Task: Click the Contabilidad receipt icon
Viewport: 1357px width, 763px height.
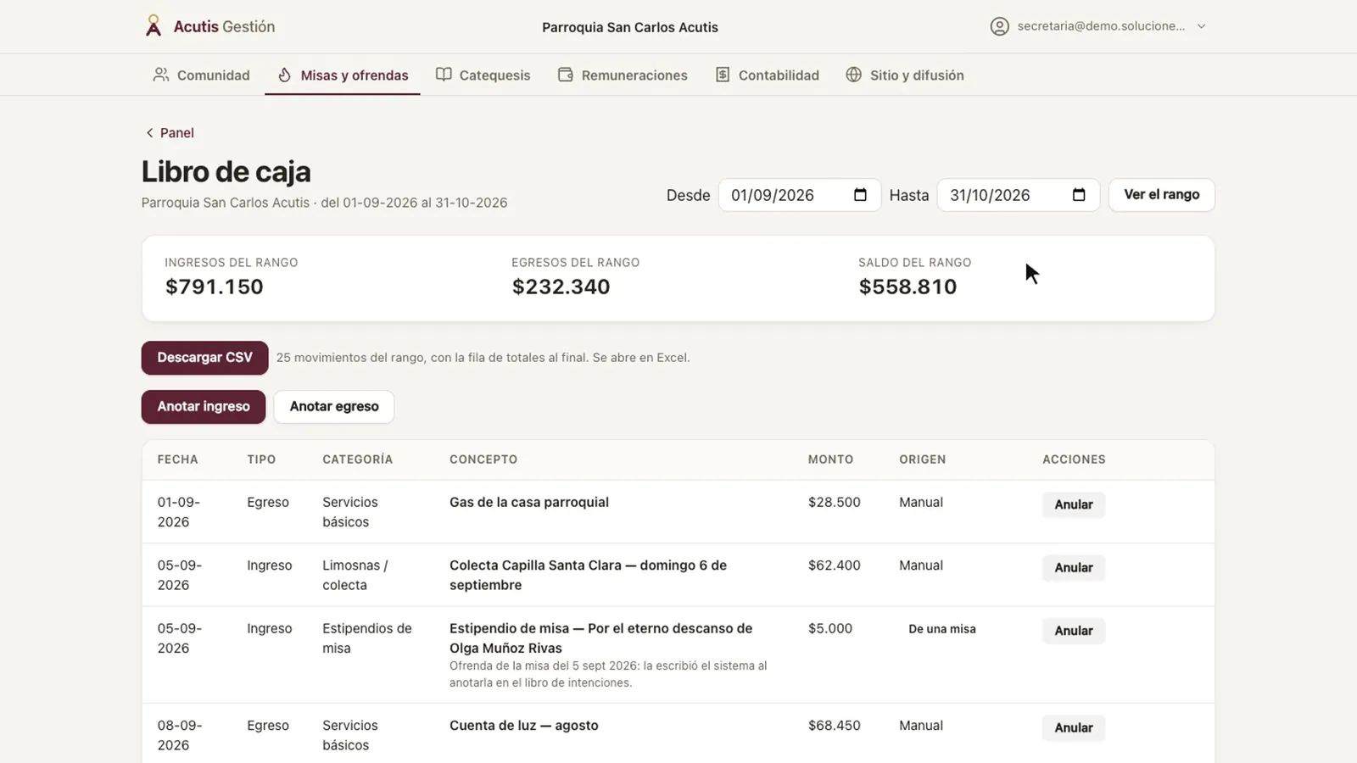Action: (723, 75)
